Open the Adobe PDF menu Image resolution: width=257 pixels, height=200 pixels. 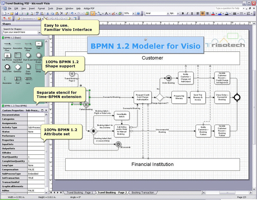point(89,8)
